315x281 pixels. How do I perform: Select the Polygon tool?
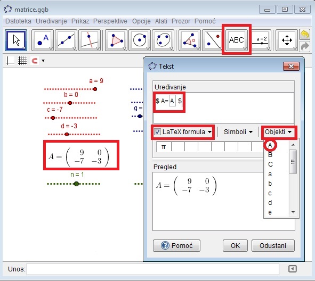116,40
